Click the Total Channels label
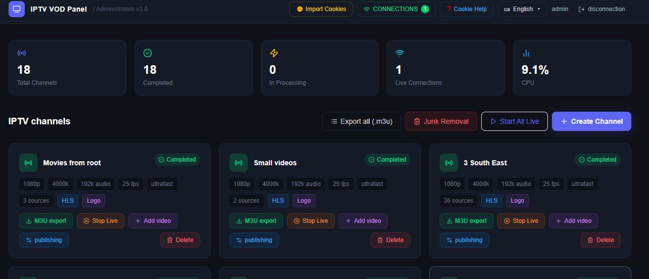The image size is (649, 279). pyautogui.click(x=37, y=83)
